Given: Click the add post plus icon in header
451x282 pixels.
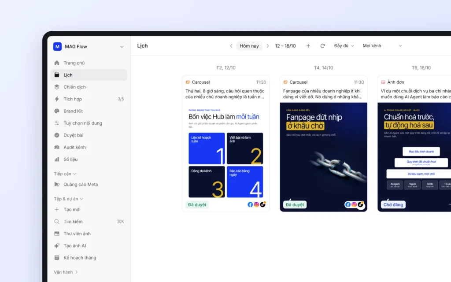Looking at the screenshot, I should (308, 46).
